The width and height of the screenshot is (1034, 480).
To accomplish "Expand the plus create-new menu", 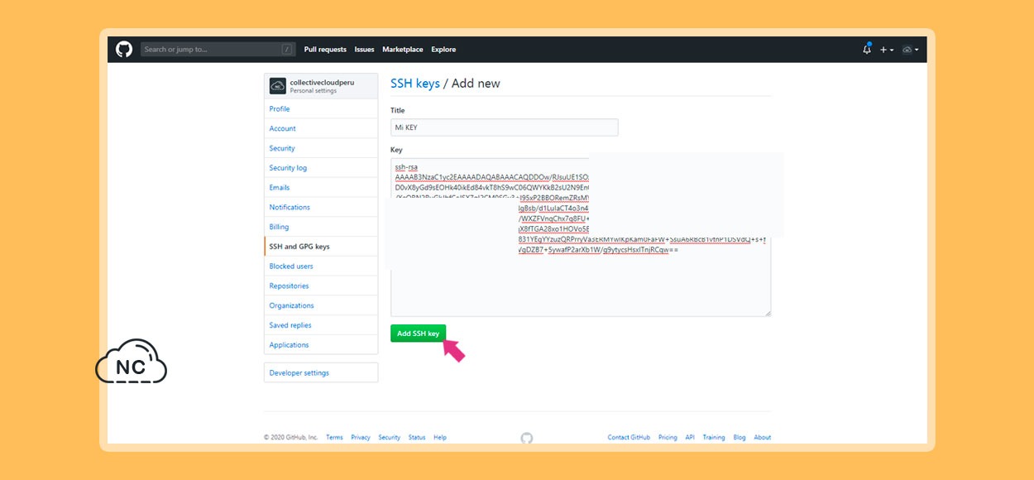I will click(887, 50).
